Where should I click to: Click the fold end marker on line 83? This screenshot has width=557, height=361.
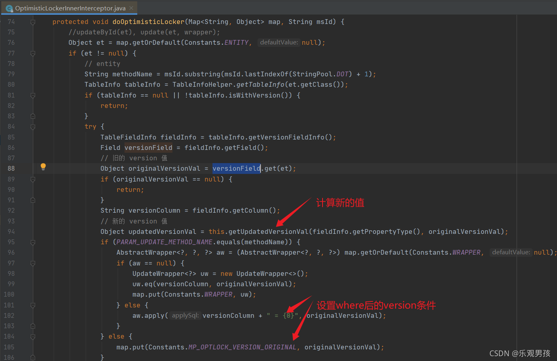pos(33,116)
